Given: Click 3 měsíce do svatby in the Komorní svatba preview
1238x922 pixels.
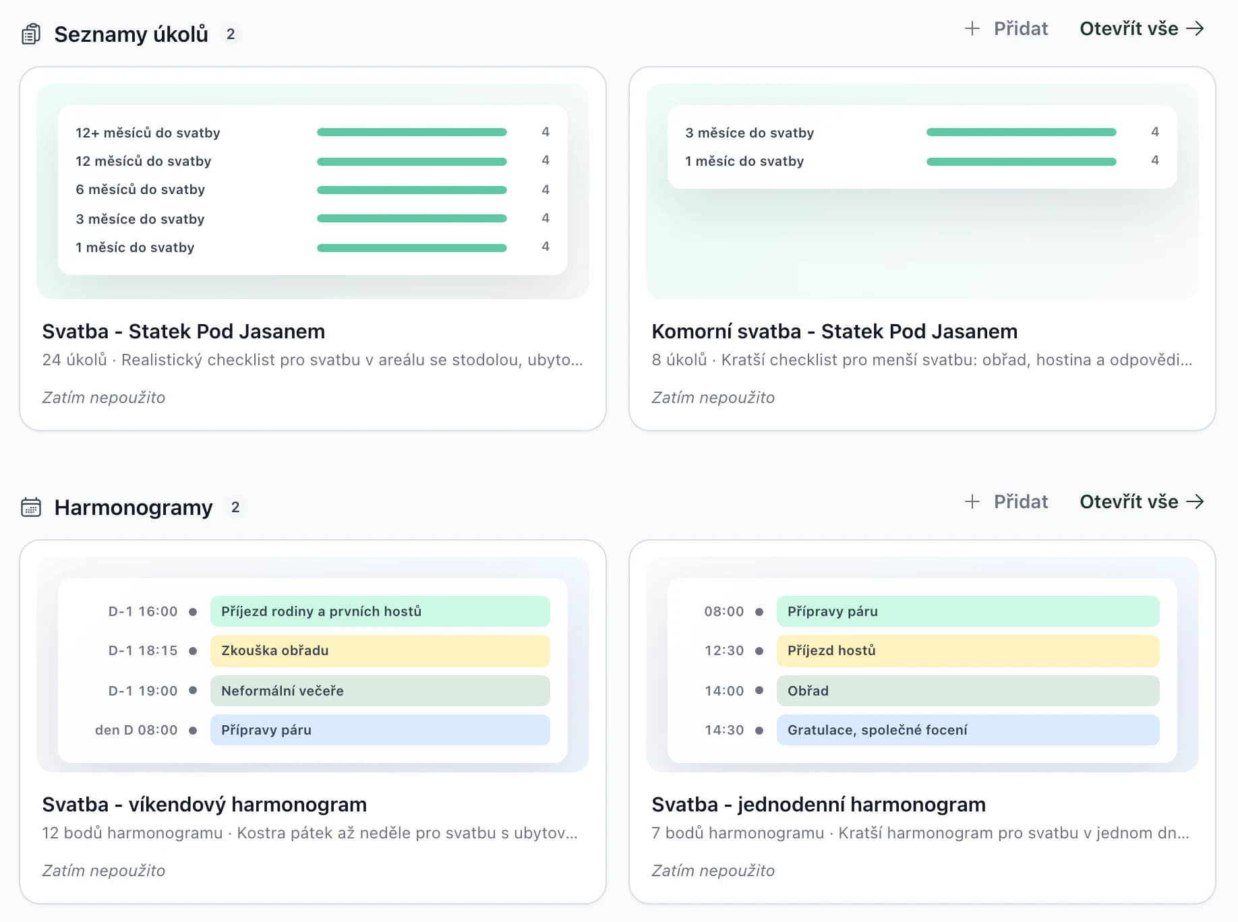Looking at the screenshot, I should click(750, 133).
